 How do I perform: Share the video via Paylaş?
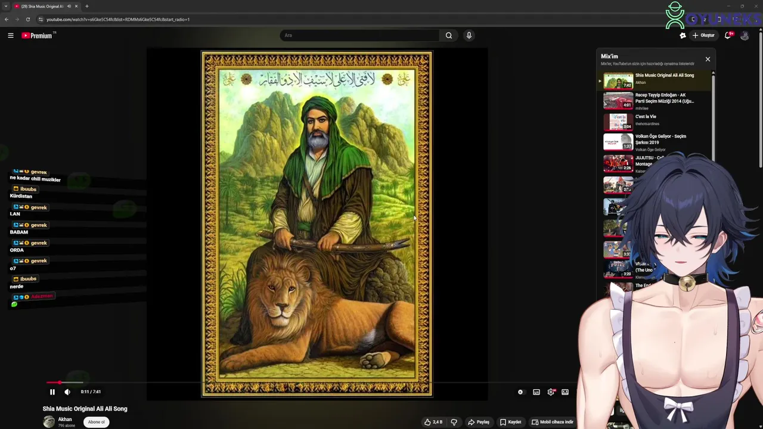coord(479,422)
